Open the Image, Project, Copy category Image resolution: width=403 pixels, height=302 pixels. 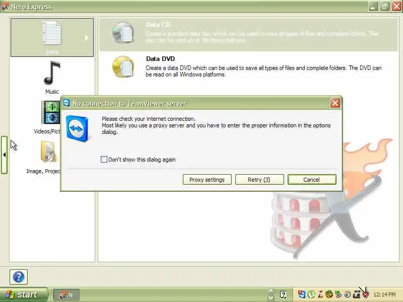49,152
